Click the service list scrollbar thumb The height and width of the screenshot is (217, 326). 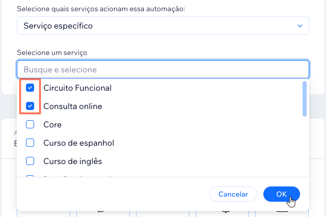305,99
